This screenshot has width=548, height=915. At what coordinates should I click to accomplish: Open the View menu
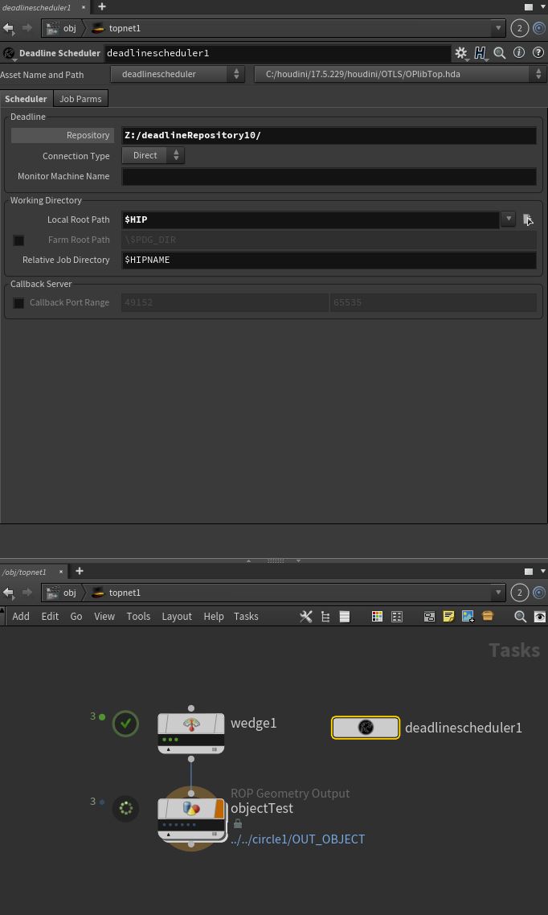point(105,616)
